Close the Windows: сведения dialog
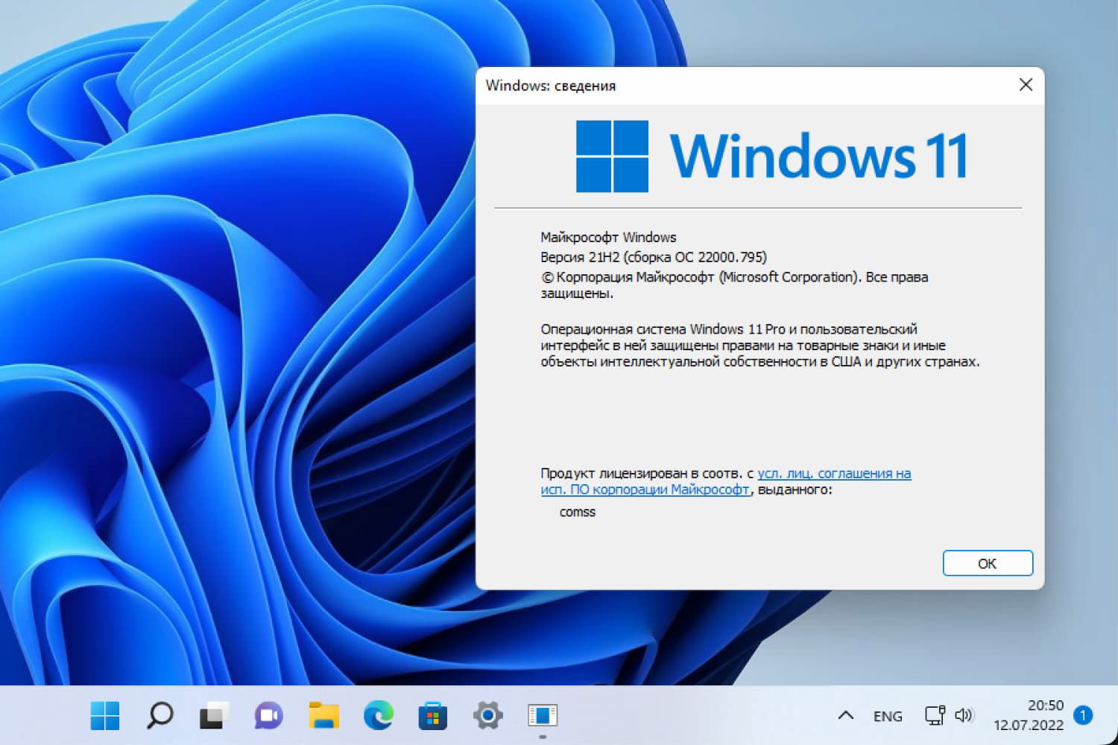 tap(1026, 85)
